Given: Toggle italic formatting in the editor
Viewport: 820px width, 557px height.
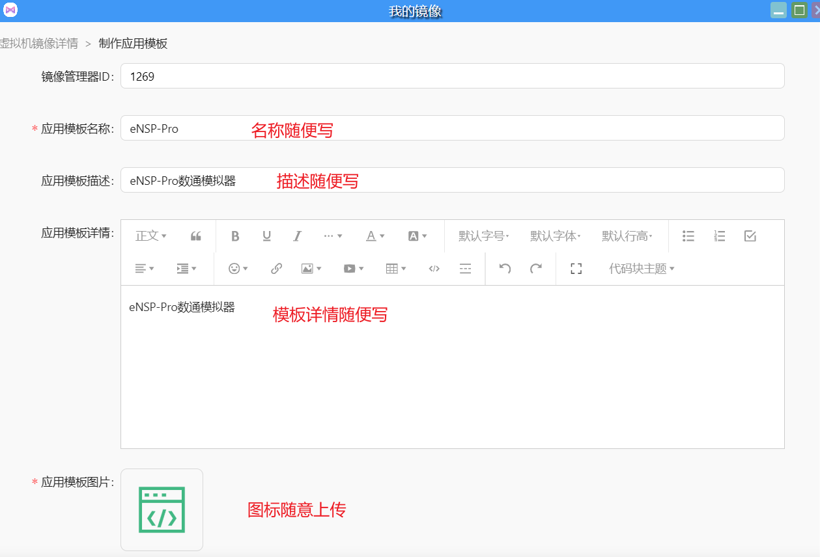Looking at the screenshot, I should pyautogui.click(x=297, y=236).
